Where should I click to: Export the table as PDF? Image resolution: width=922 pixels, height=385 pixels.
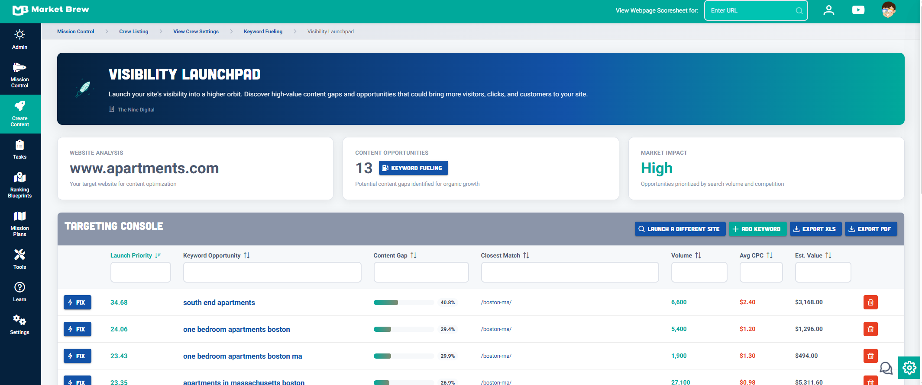(x=871, y=229)
